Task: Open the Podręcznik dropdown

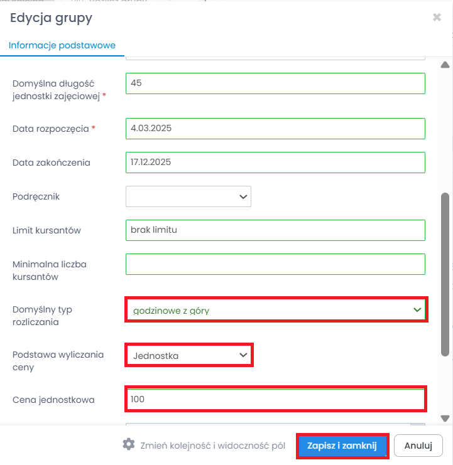Action: [188, 196]
